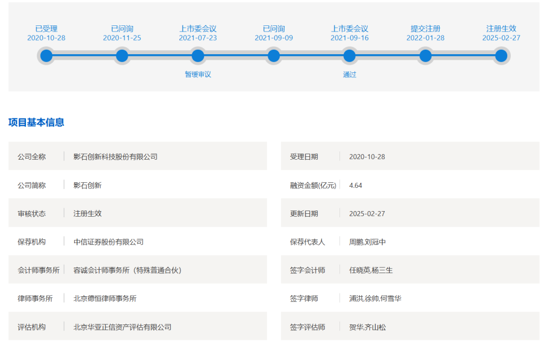543x342 pixels.
Task: Select the 公司全称 field label
Action: tap(32, 157)
